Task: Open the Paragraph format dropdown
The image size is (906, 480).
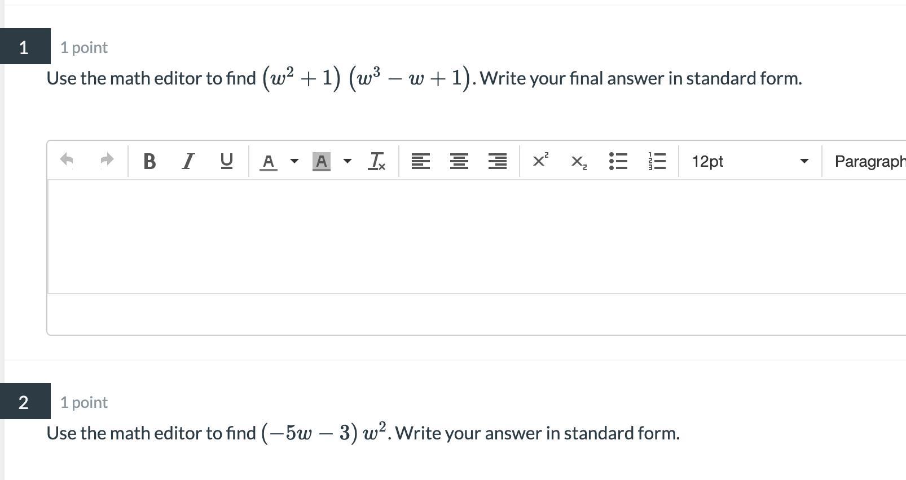Action: (x=869, y=161)
